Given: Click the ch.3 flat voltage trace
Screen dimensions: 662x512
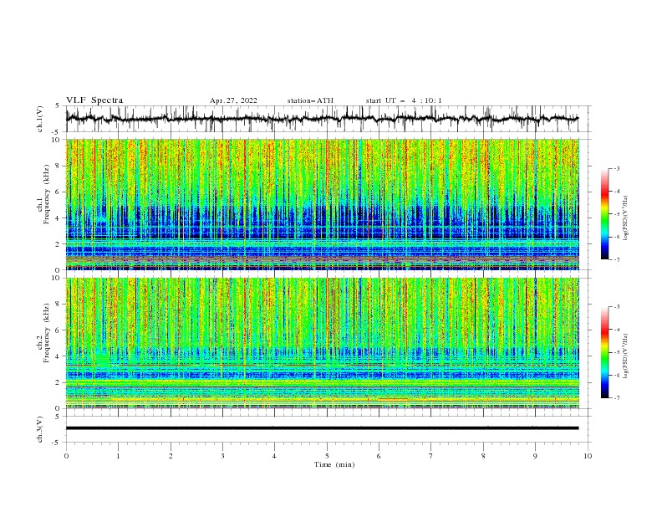Looking at the screenshot, I should pyautogui.click(x=322, y=428).
